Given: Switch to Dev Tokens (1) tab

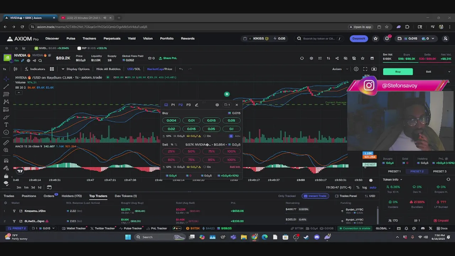Looking at the screenshot, I should [125, 196].
